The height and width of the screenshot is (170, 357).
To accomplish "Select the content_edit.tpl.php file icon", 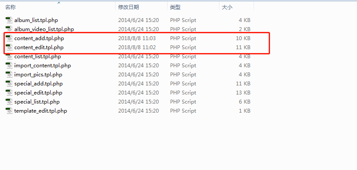I will [x=9, y=47].
